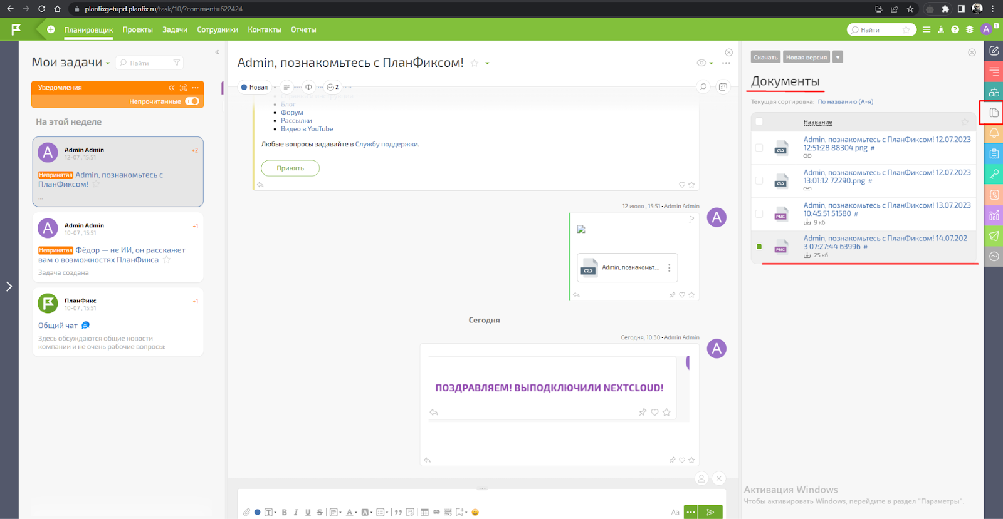Image resolution: width=1003 pixels, height=519 pixels.
Task: Apply strikethrough formatting in comment editor
Action: click(x=320, y=512)
